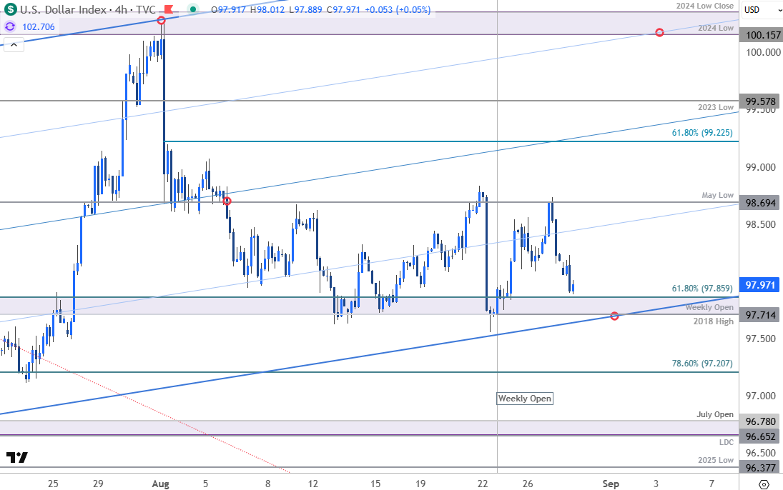Click the change value +0.053 (+0.05%)
This screenshot has width=783, height=490.
click(x=397, y=9)
